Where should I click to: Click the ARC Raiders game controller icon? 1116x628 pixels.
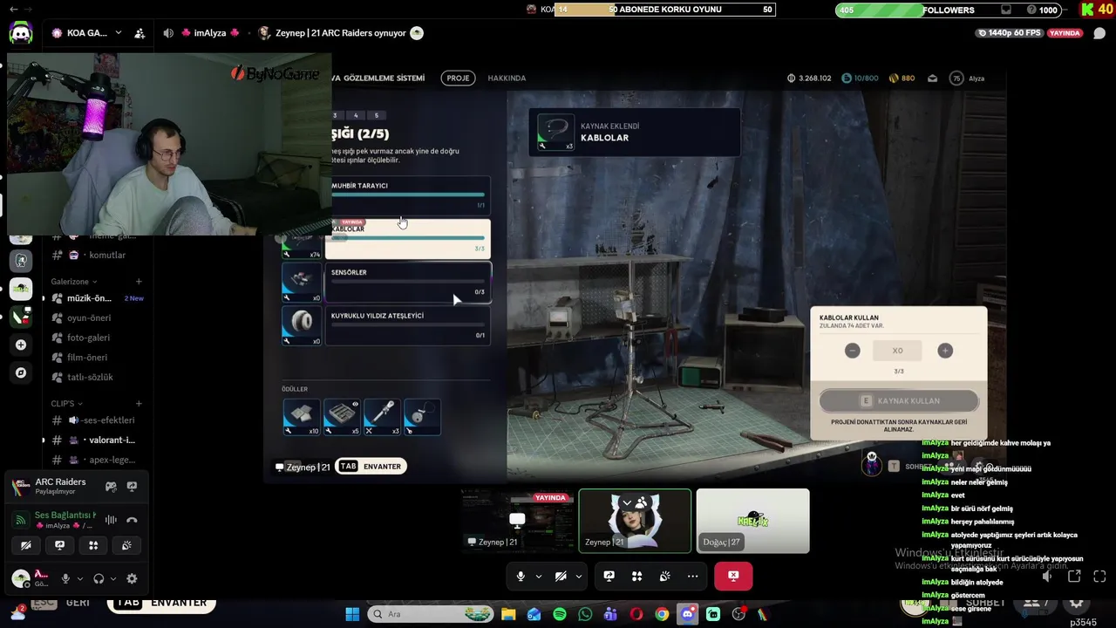111,486
